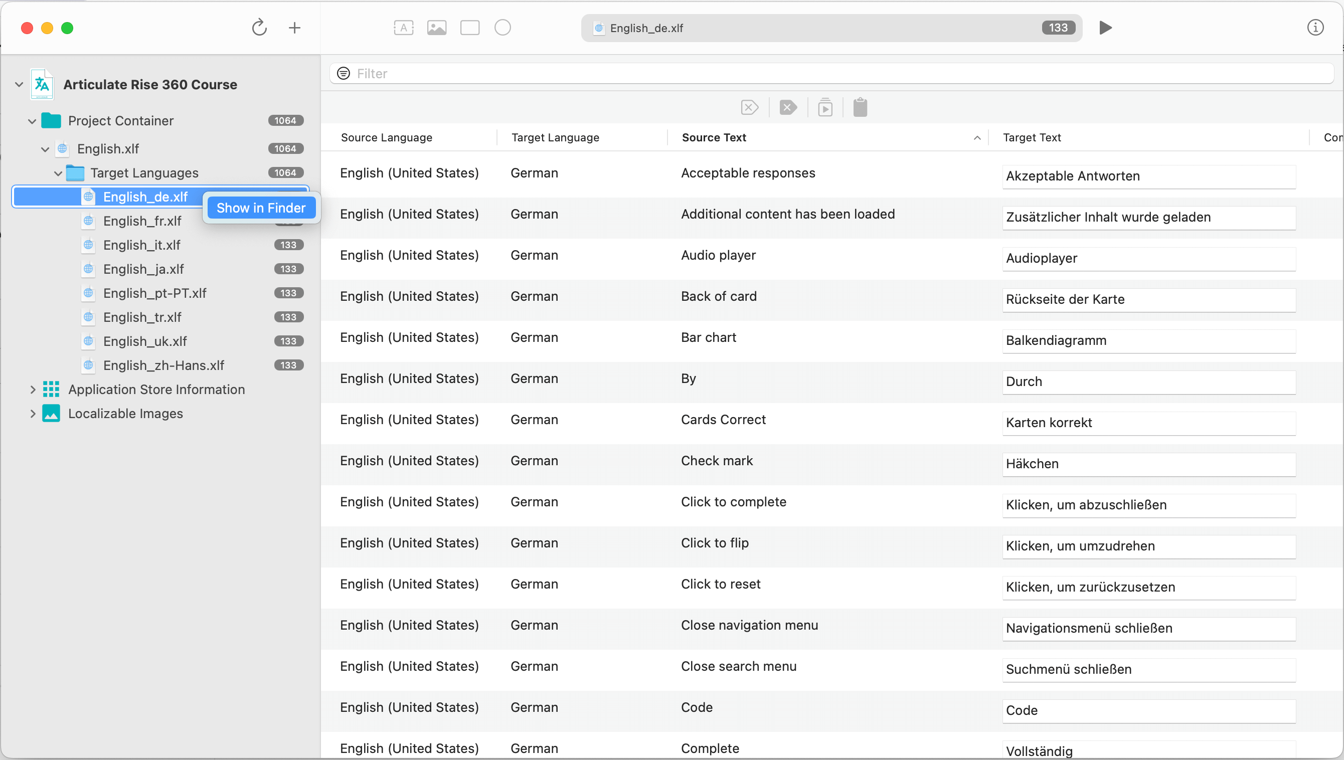
Task: Select the Back of card source text row
Action: coord(719,296)
